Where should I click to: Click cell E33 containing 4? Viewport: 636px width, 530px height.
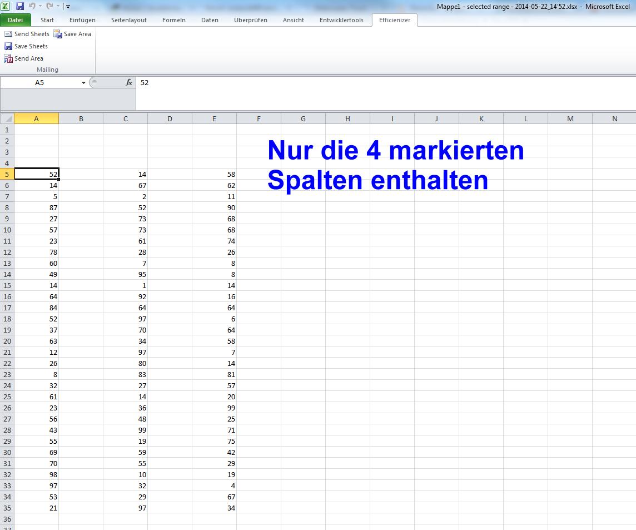(214, 486)
